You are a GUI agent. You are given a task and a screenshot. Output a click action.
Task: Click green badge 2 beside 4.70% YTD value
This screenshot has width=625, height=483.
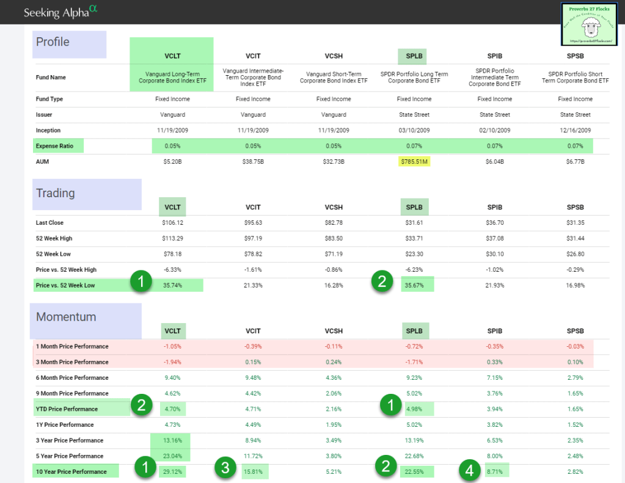[142, 406]
